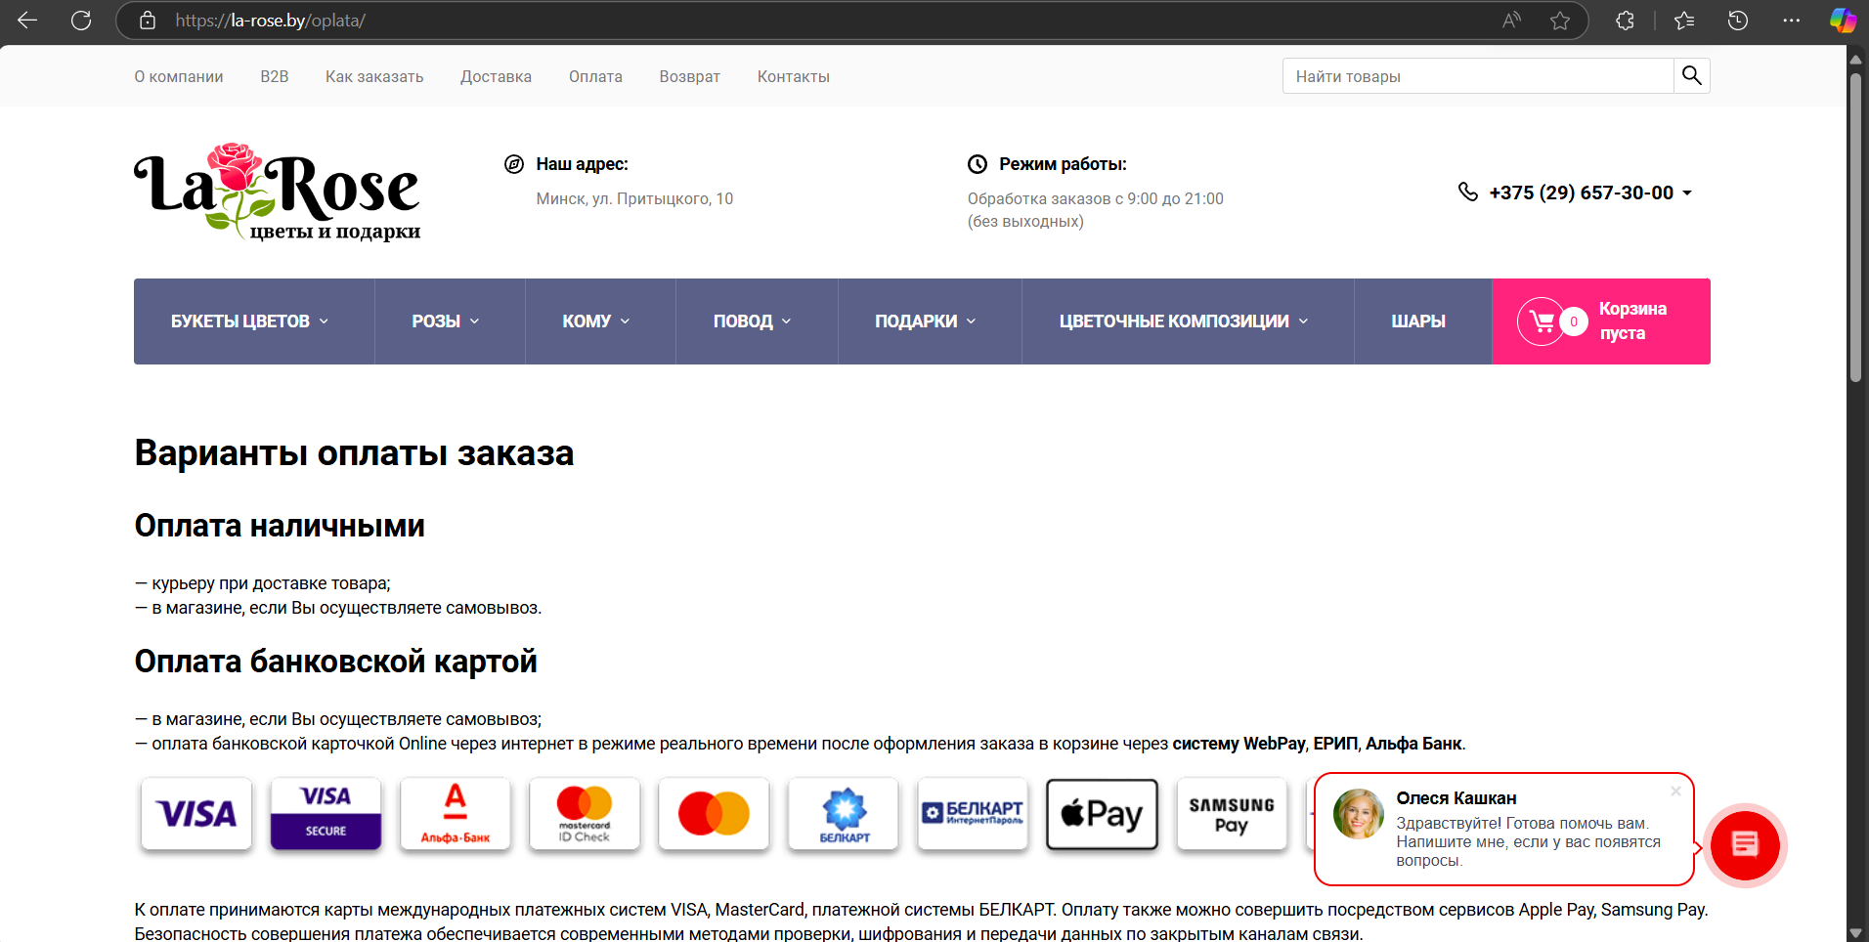Open the shopping cart via the cart icon
The width and height of the screenshot is (1869, 942).
[x=1543, y=321]
